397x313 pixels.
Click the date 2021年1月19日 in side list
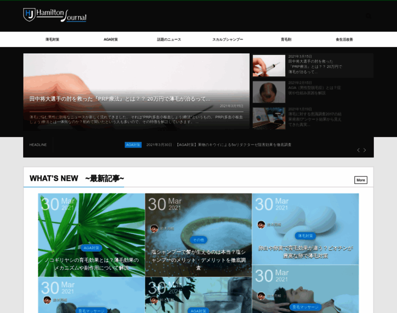click(x=300, y=109)
